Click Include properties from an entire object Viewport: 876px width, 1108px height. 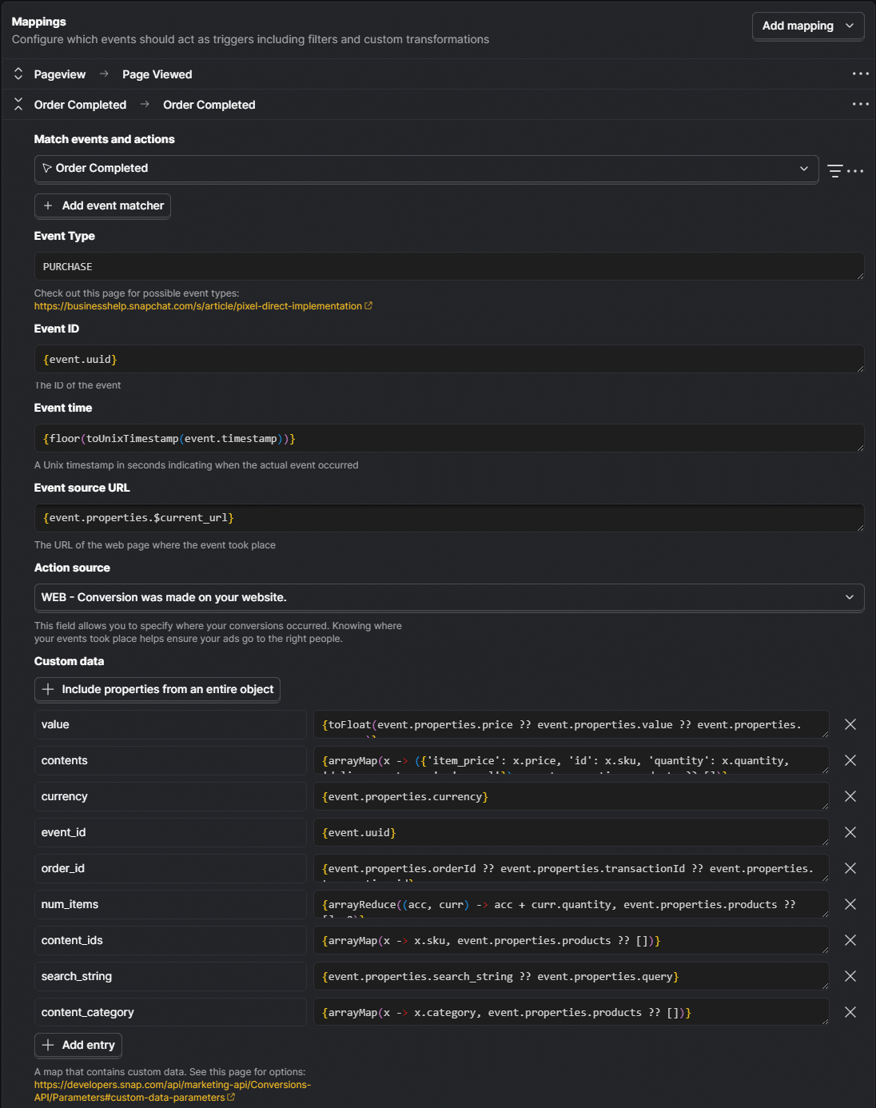[157, 689]
